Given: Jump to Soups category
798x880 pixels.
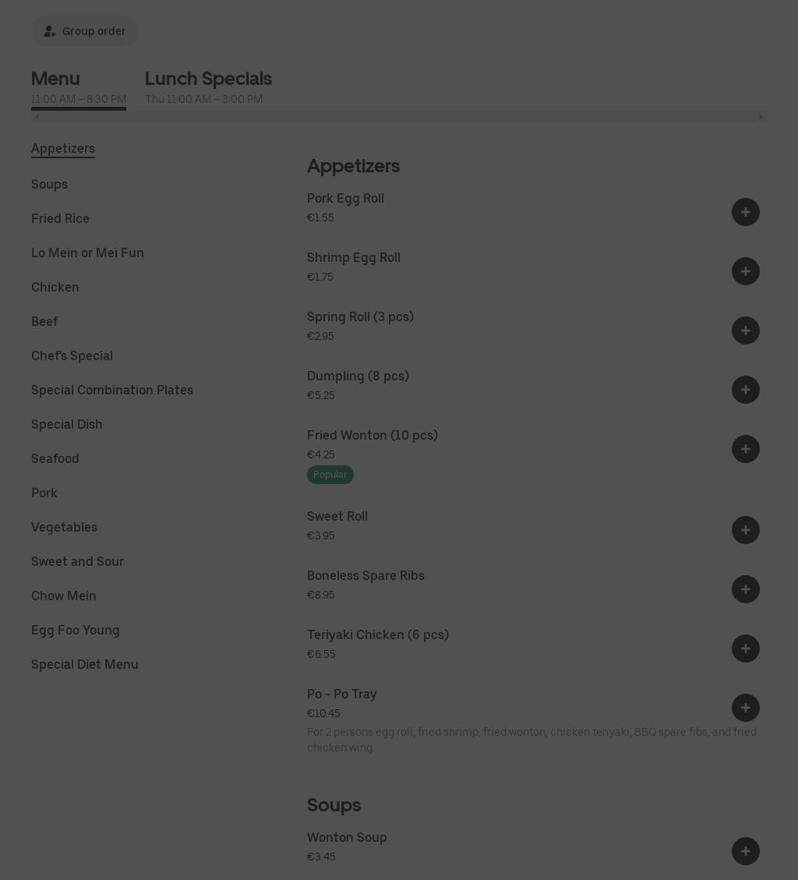Looking at the screenshot, I should coord(49,184).
